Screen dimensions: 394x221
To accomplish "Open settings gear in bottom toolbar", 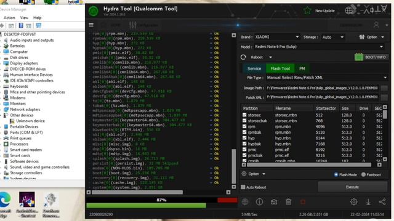I will click(354, 202).
